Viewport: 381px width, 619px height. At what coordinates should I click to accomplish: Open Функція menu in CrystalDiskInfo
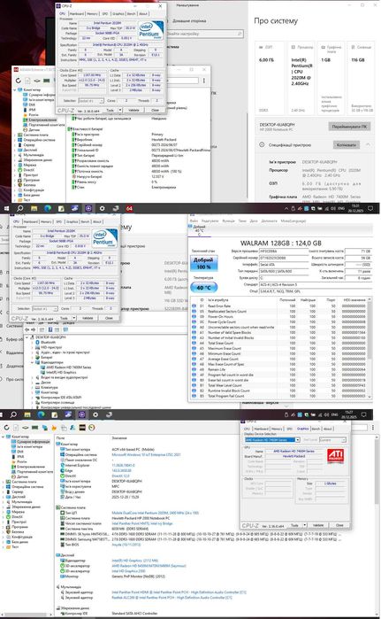tap(229, 221)
